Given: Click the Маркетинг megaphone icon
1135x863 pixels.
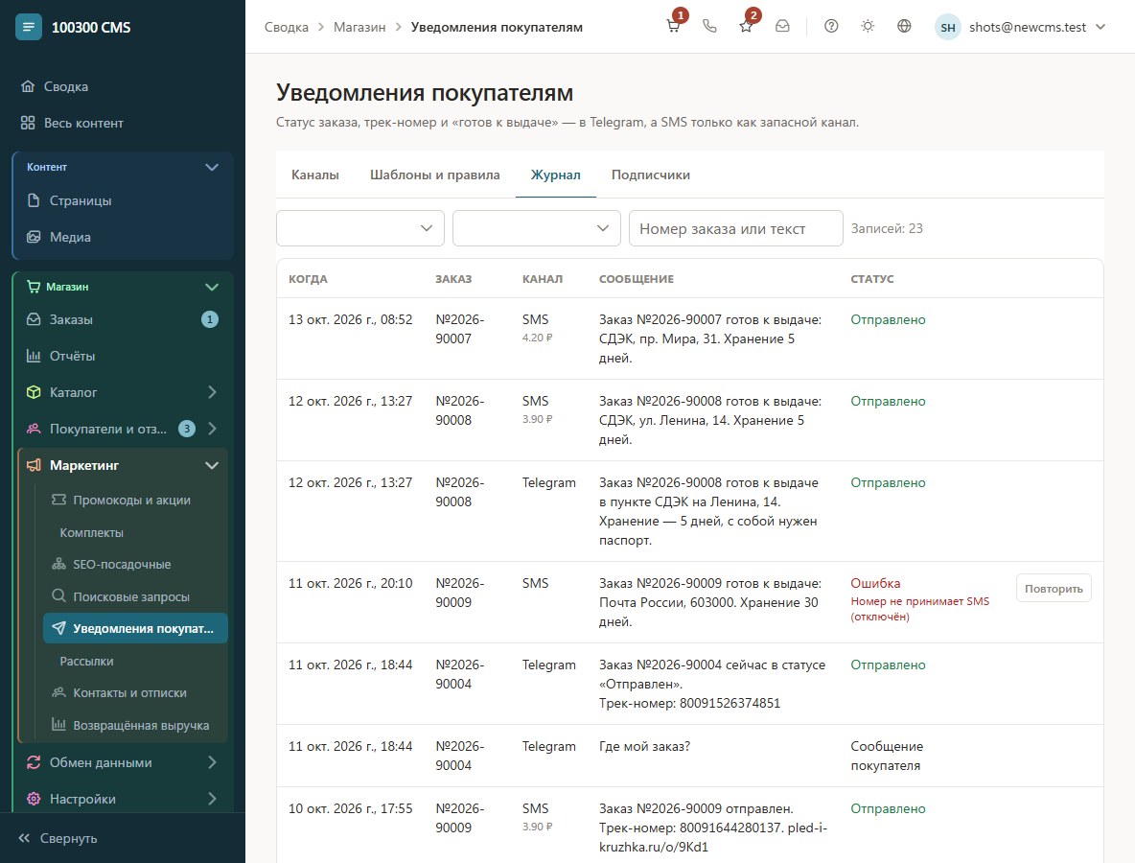Looking at the screenshot, I should 34,465.
